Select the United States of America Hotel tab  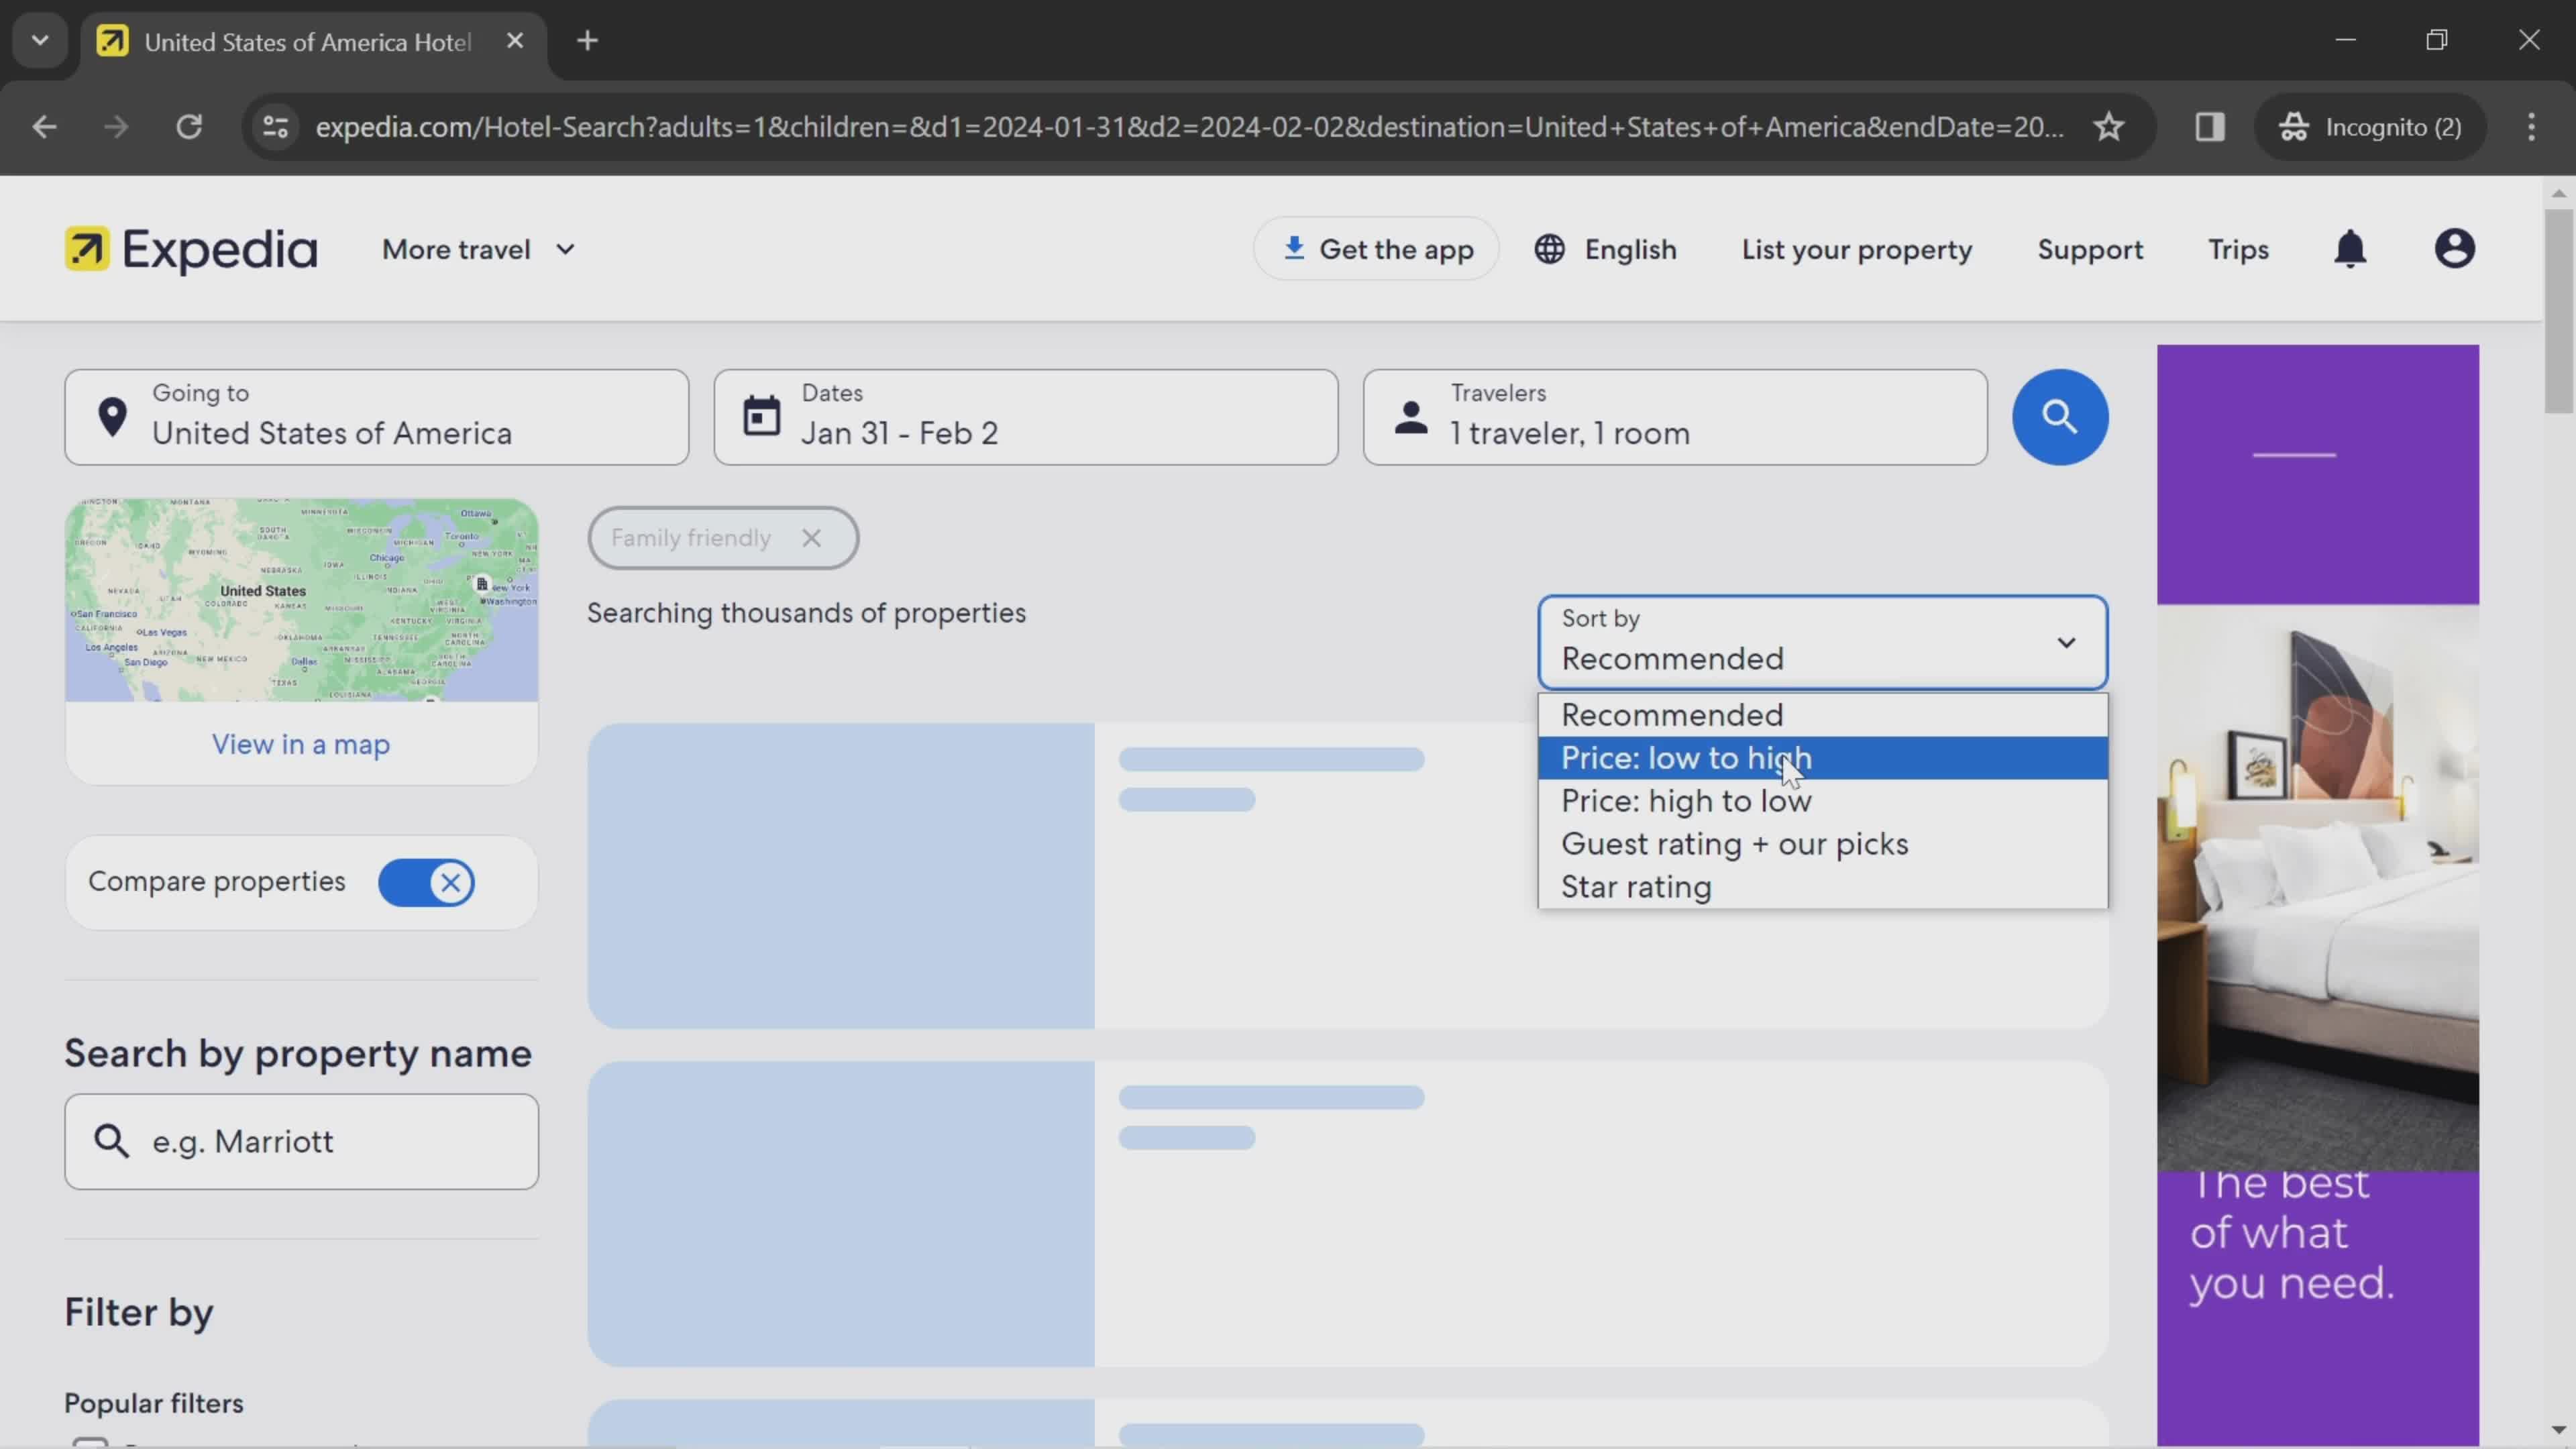click(x=312, y=42)
